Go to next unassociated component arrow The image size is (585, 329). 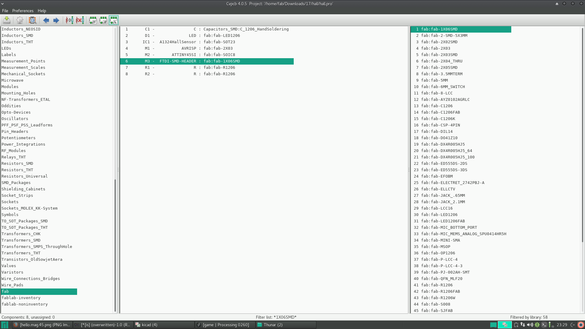tap(56, 20)
